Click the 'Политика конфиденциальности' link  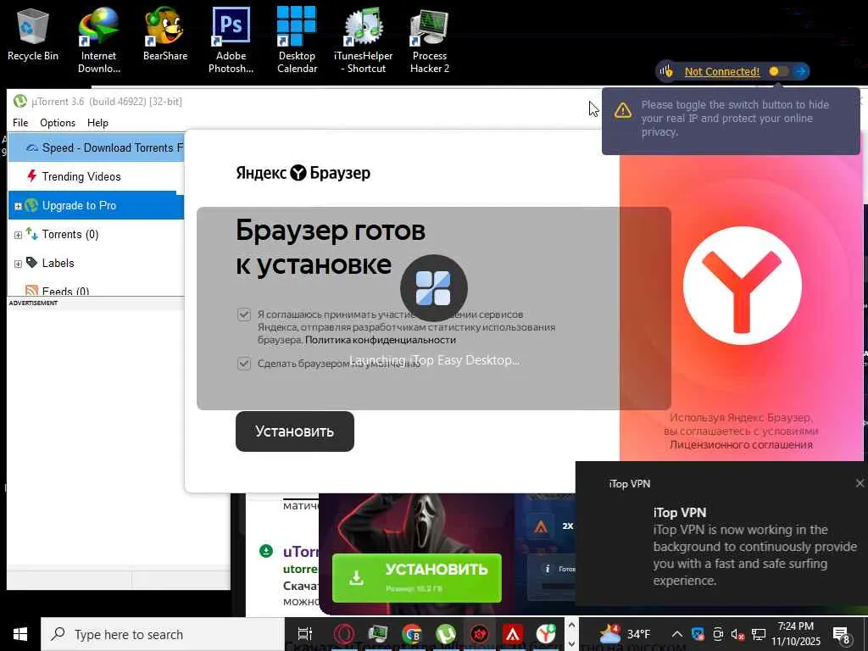[381, 340]
